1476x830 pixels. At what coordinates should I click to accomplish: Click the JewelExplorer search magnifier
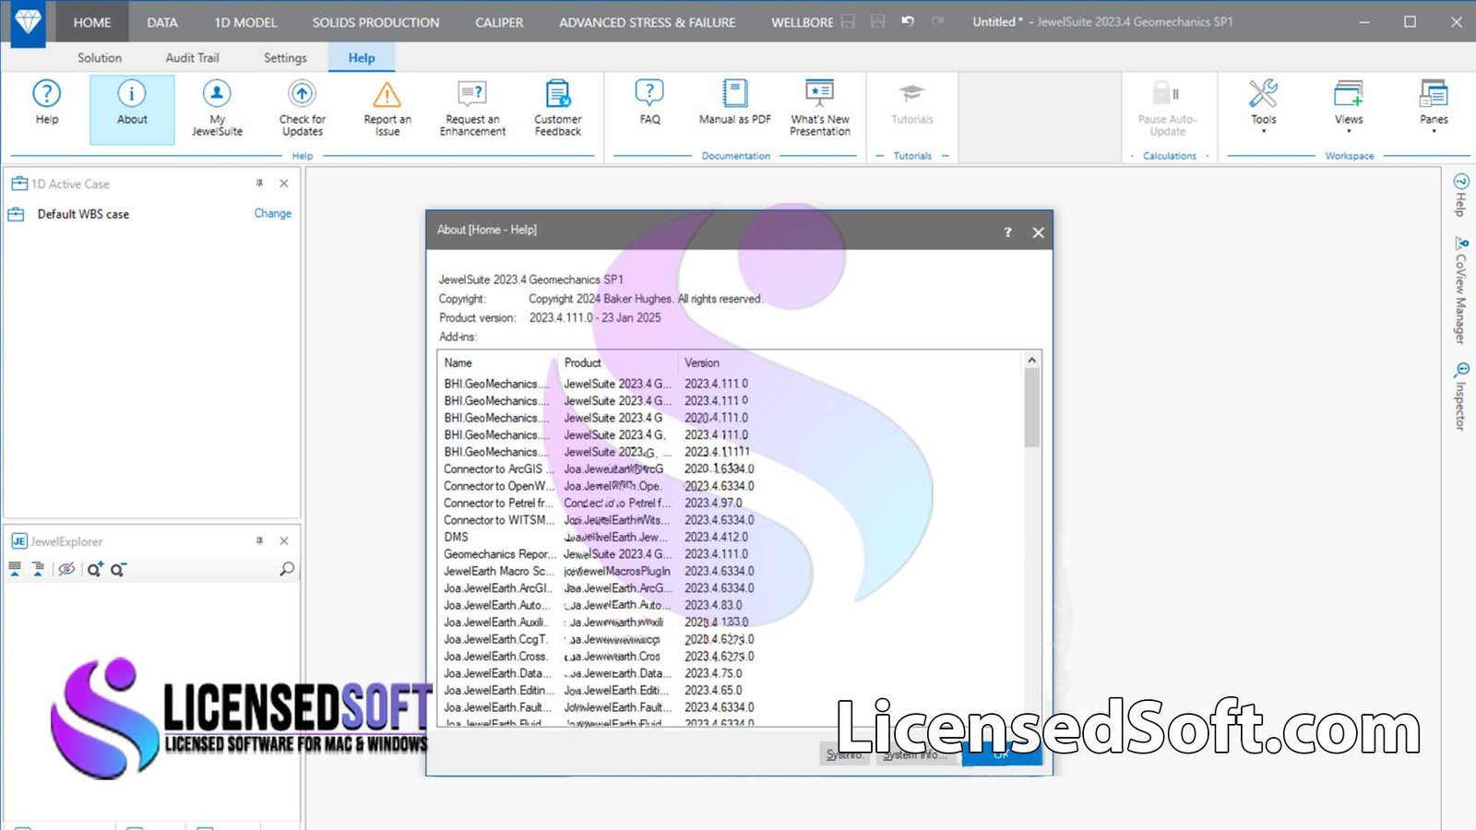(287, 569)
